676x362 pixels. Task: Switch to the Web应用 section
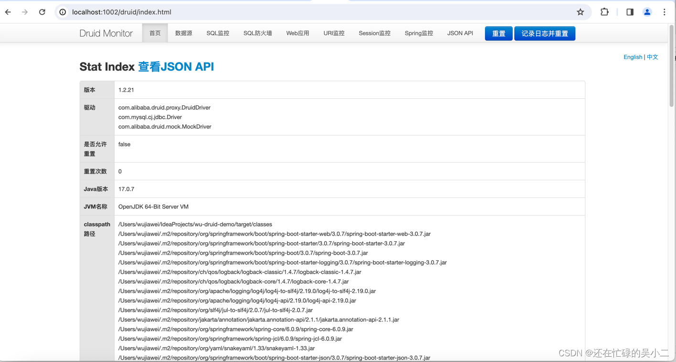tap(297, 33)
